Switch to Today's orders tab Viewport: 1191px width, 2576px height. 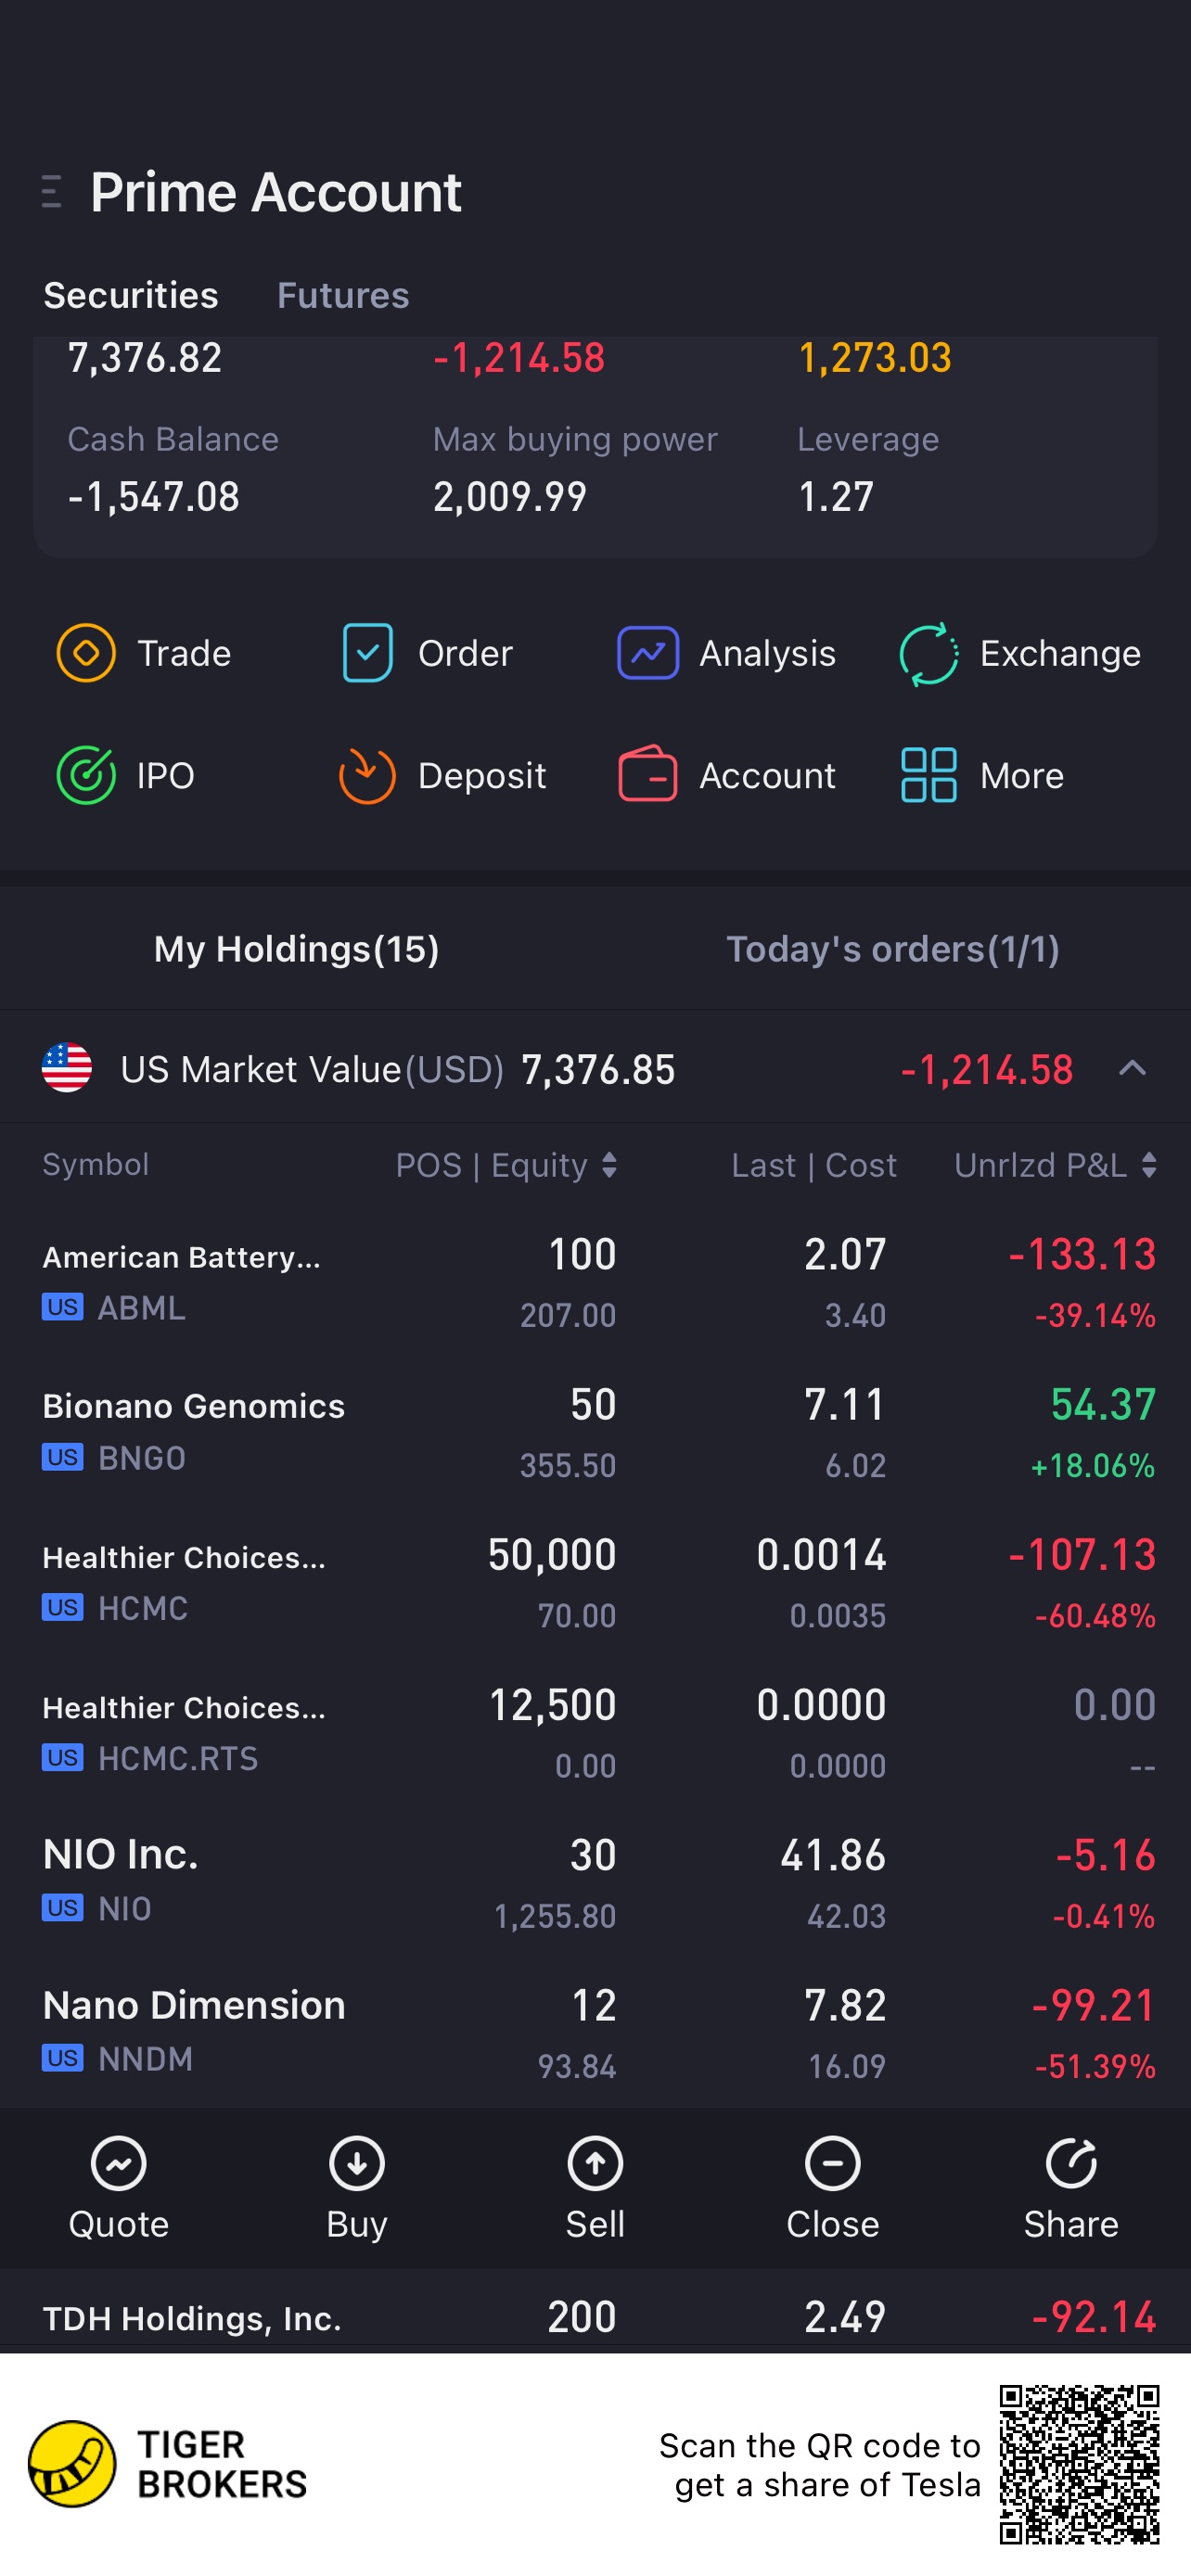[x=893, y=949]
